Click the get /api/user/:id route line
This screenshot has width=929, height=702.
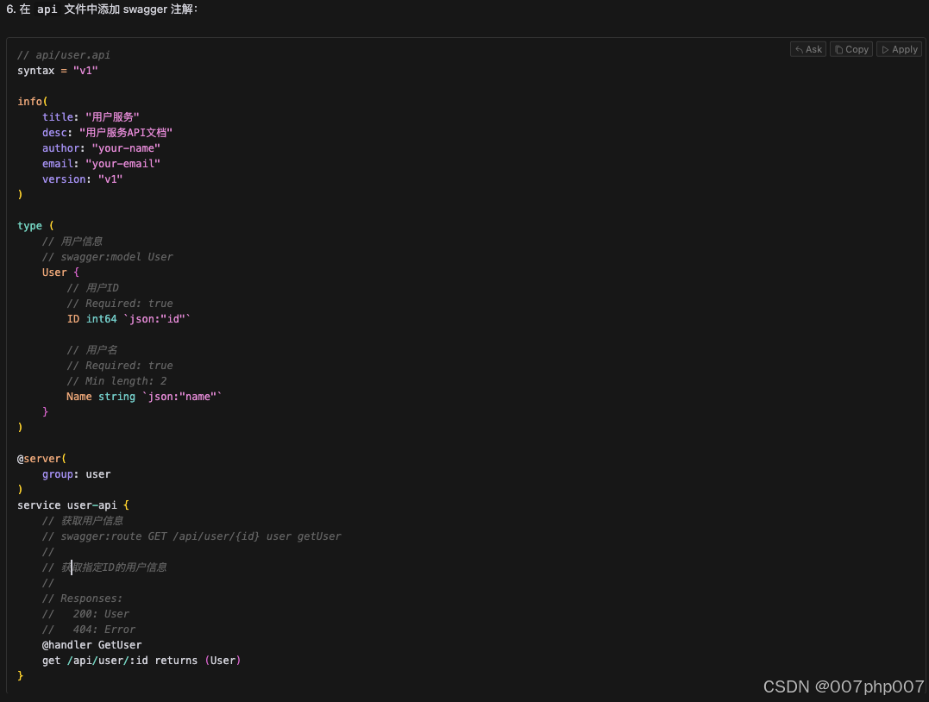pyautogui.click(x=142, y=660)
